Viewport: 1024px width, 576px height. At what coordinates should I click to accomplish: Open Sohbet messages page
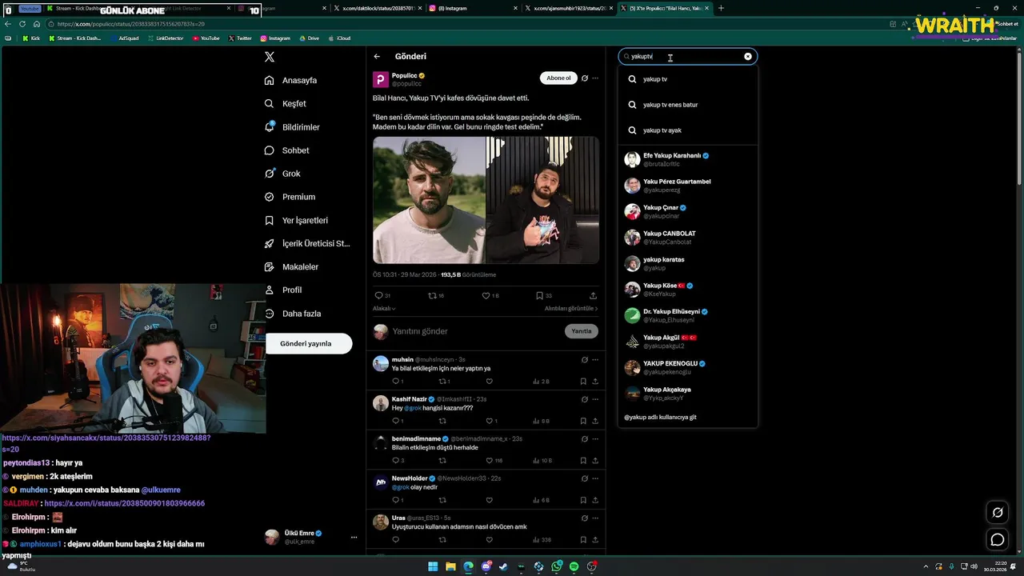286,150
